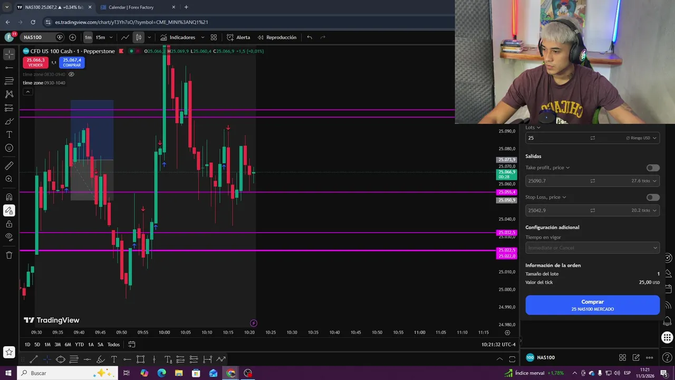Viewport: 675px width, 380px height.
Task: Open Indicadores menu
Action: click(x=178, y=37)
